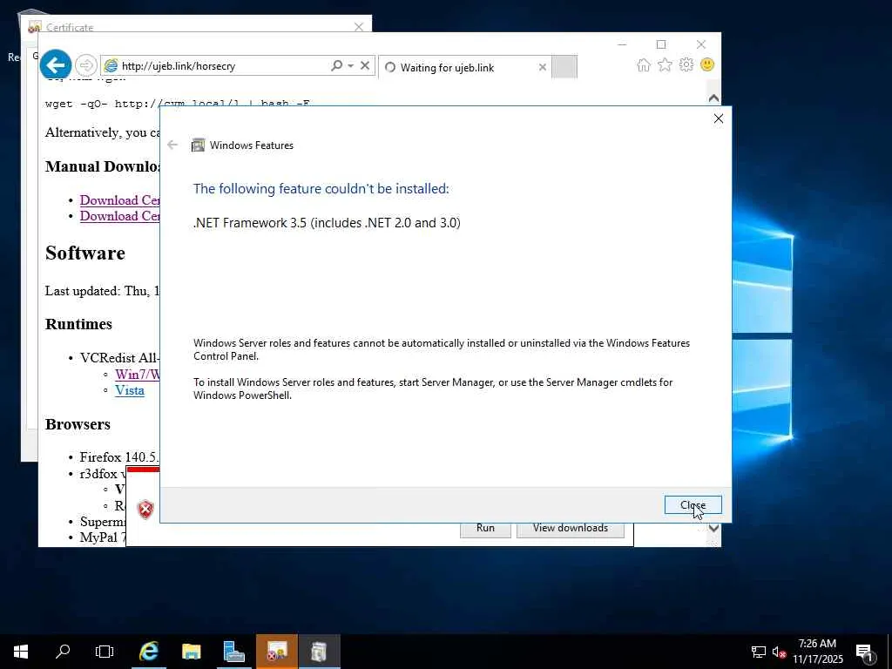This screenshot has height=669, width=892.
Task: Open Favorites star icon
Action: [x=665, y=64]
